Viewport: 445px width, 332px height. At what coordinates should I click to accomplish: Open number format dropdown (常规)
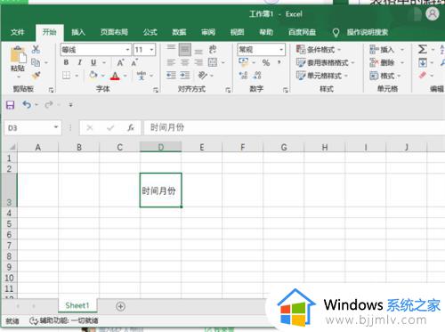(x=281, y=50)
